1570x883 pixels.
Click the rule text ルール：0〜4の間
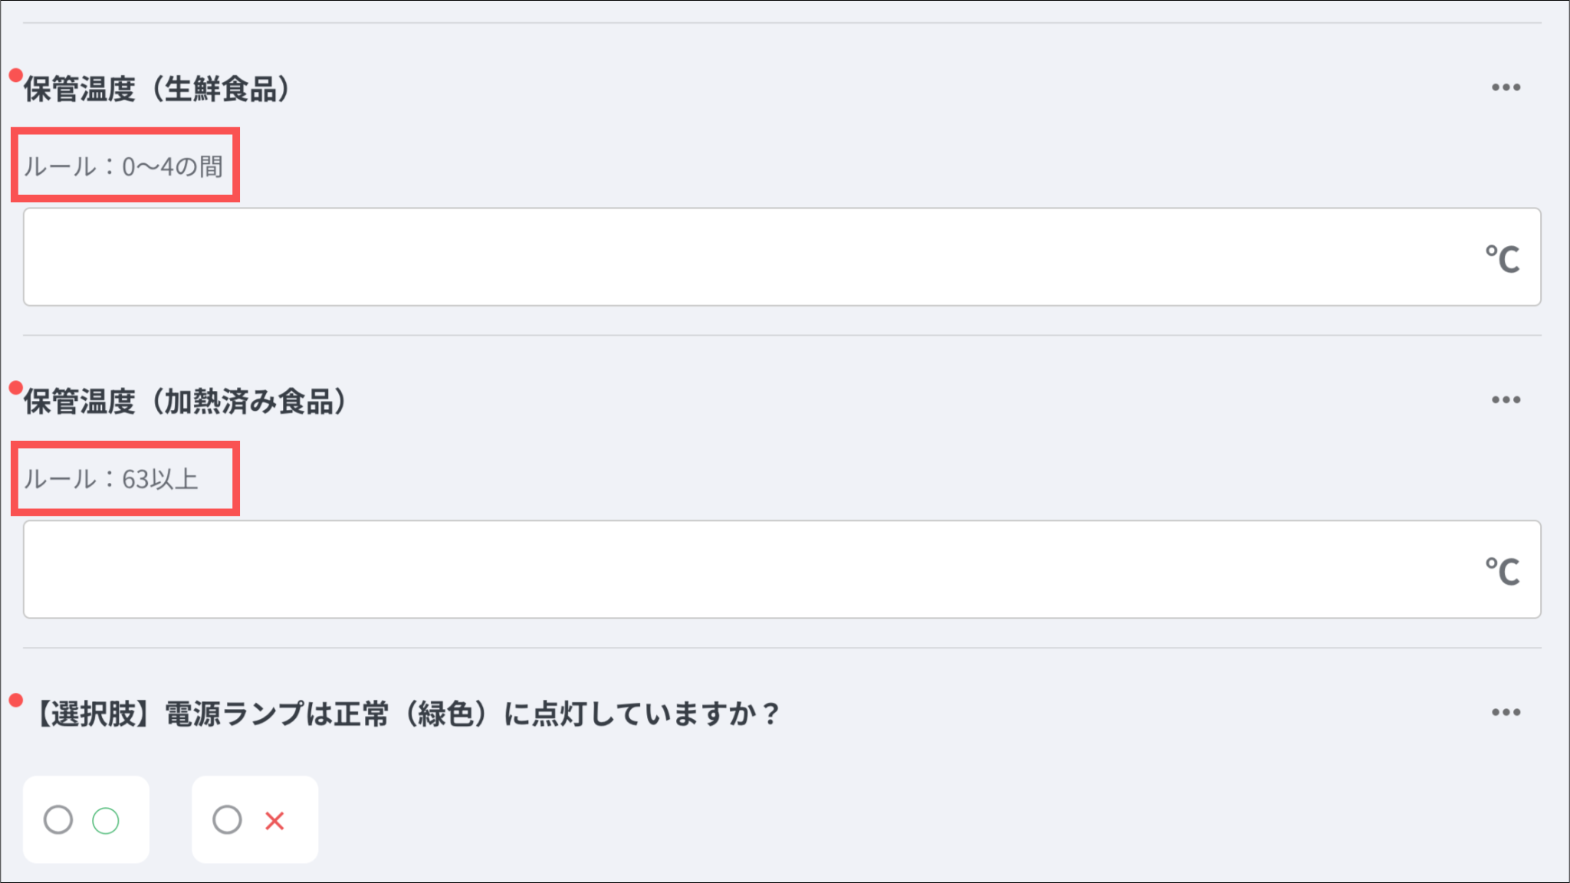point(123,166)
